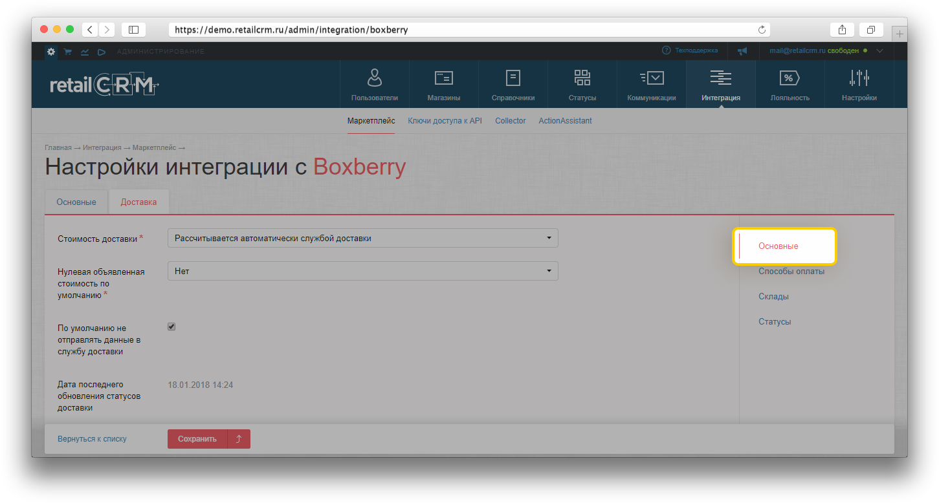Viewport: 939px width, 503px height.
Task: Show all browser tabs
Action: coord(871,30)
